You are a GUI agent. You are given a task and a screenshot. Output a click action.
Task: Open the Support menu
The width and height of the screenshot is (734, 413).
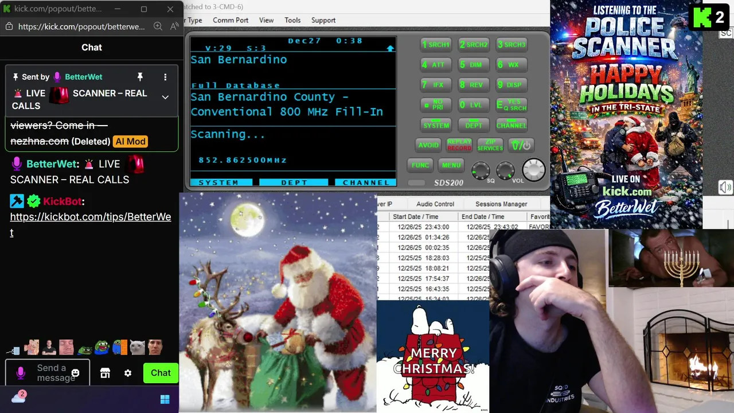click(323, 20)
